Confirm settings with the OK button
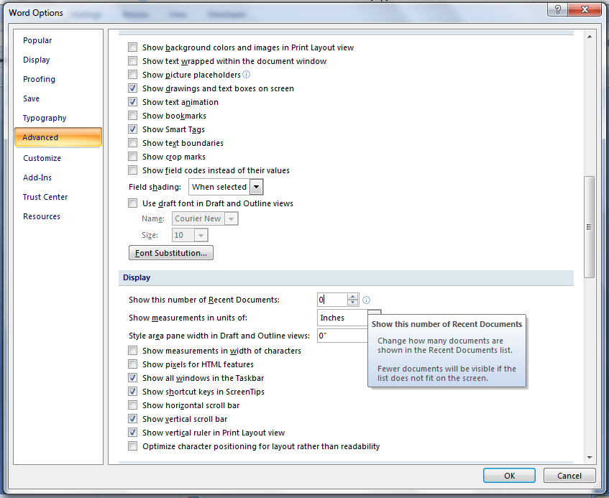 pyautogui.click(x=509, y=476)
